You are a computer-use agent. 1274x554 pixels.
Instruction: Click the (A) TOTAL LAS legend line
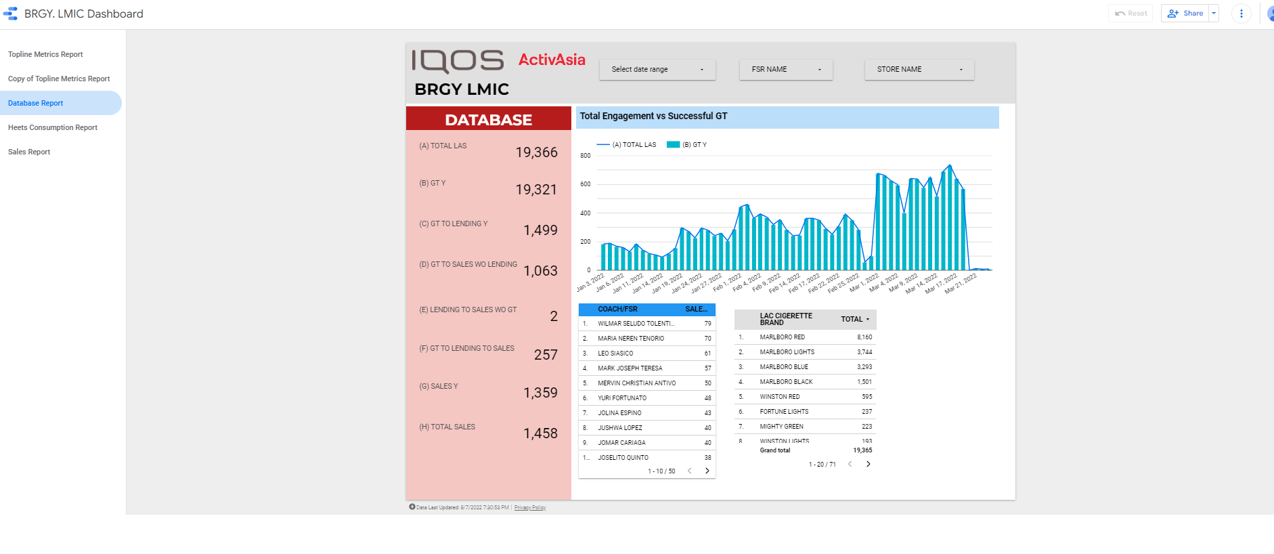[x=602, y=145]
